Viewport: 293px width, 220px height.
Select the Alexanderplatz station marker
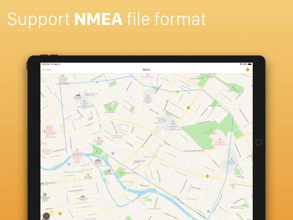pyautogui.click(x=144, y=157)
